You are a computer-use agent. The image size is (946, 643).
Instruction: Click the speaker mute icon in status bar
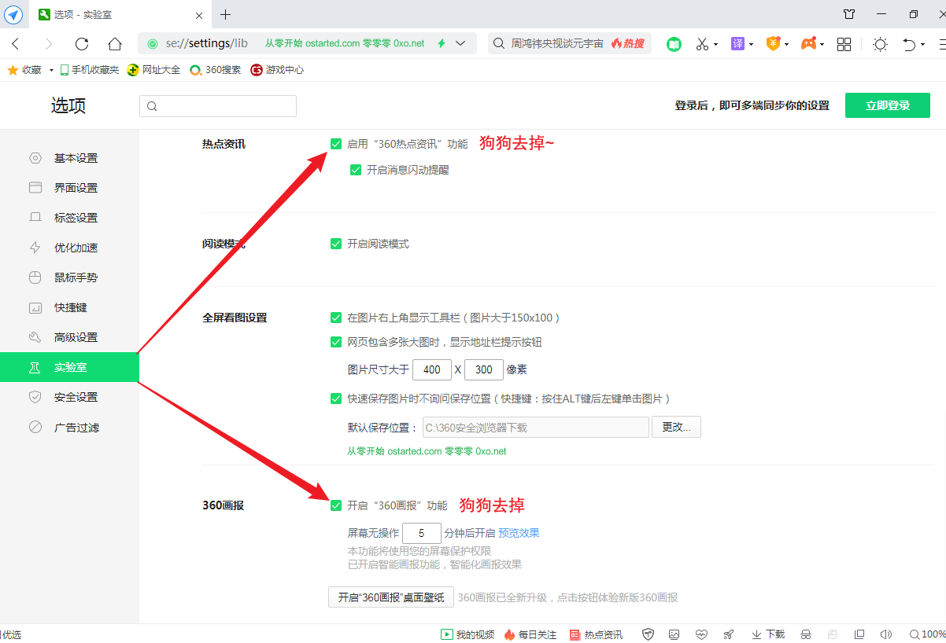coord(886,634)
